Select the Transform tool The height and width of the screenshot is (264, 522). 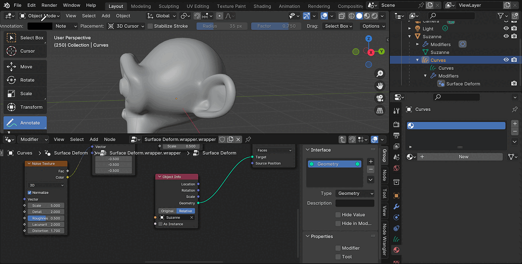click(25, 107)
